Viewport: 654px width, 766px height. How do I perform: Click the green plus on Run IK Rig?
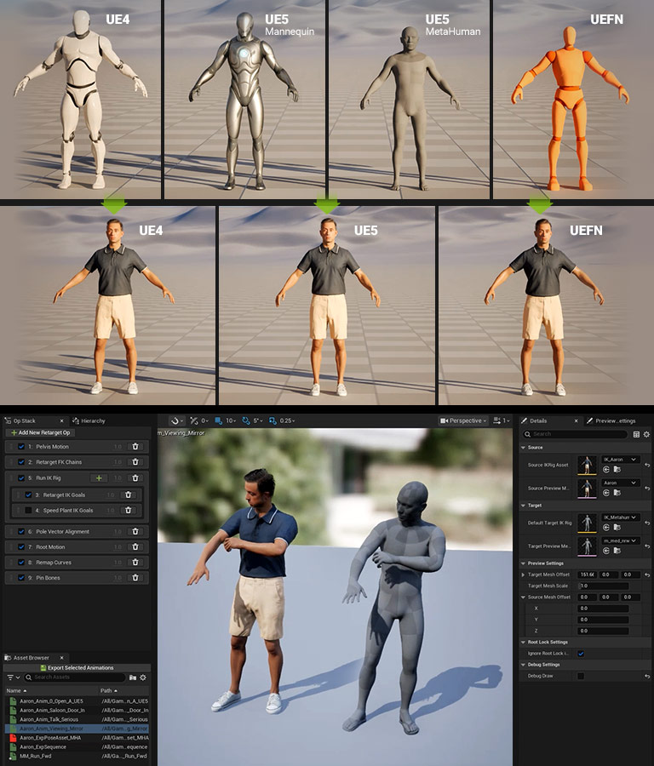click(99, 478)
